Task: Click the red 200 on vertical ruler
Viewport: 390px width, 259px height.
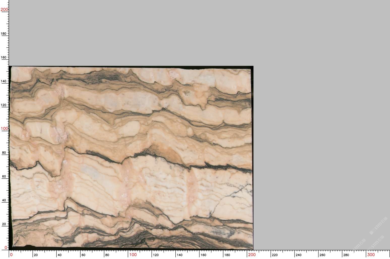Action: [5, 10]
